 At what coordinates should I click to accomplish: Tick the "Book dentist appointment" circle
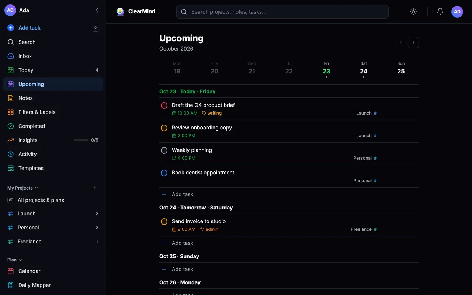tap(164, 173)
